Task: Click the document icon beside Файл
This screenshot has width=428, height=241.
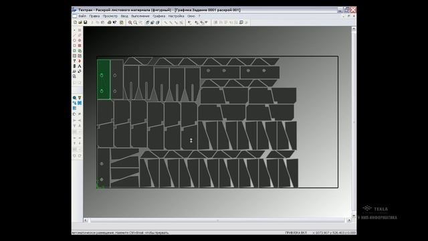Action: coord(74,16)
